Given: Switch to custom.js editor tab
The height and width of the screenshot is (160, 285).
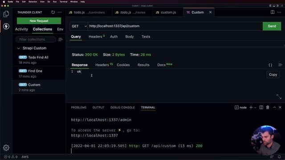Looking at the screenshot, I should (168, 12).
